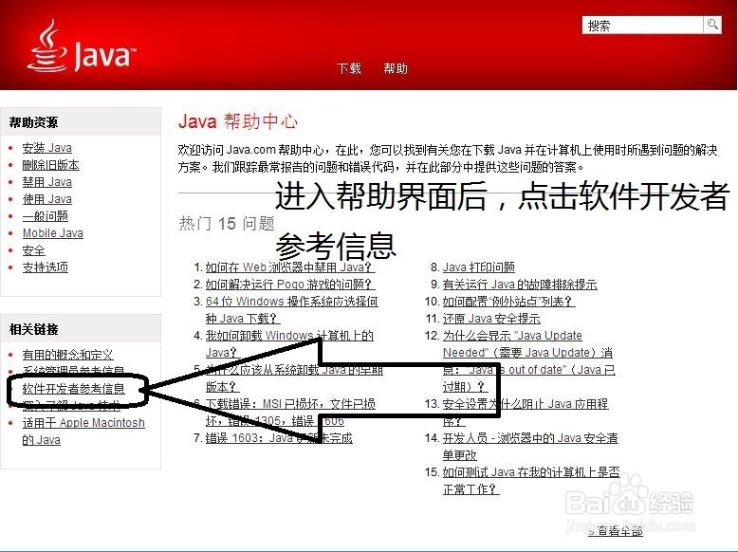Open the Mobile Java sidebar link
The height and width of the screenshot is (552, 738).
click(x=53, y=233)
